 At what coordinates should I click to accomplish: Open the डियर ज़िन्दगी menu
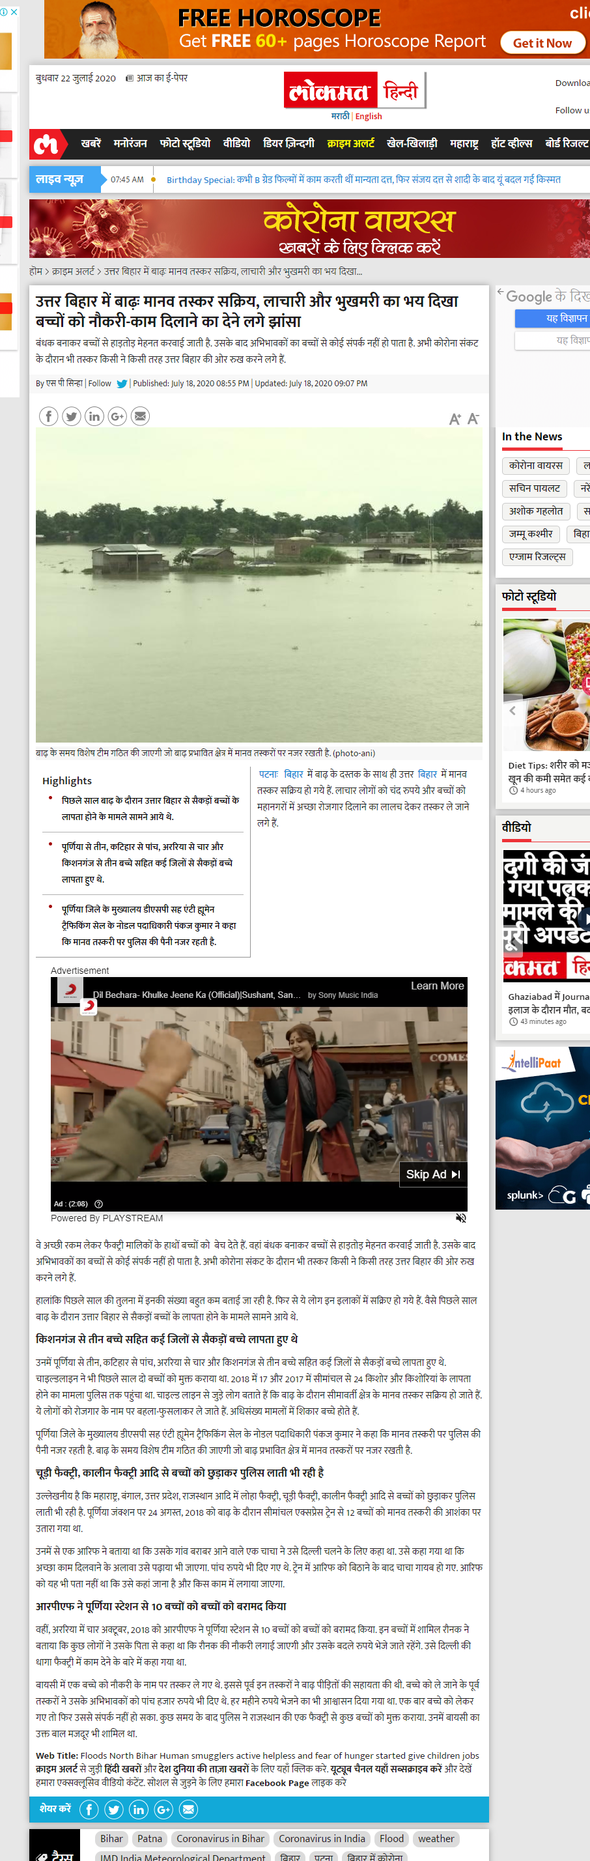click(289, 144)
